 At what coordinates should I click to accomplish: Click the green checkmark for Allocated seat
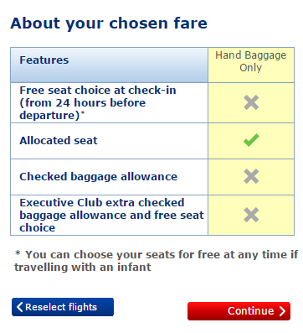coord(251,140)
